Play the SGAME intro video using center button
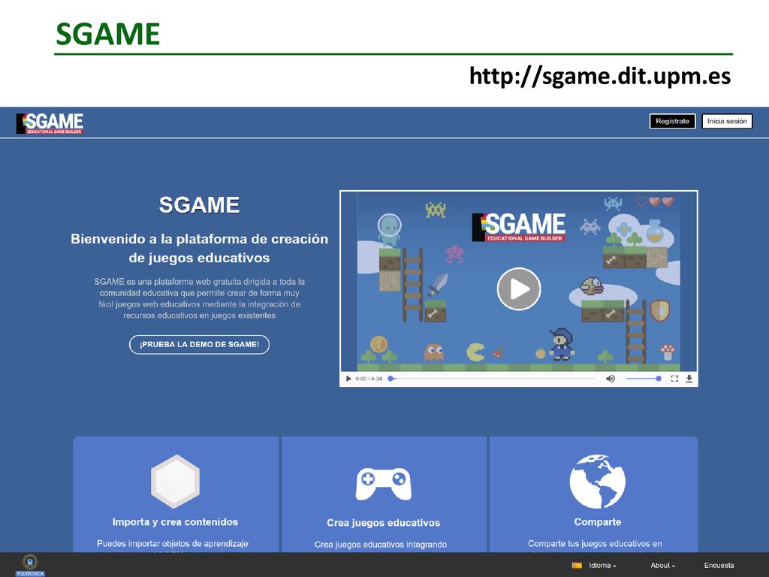 click(519, 289)
